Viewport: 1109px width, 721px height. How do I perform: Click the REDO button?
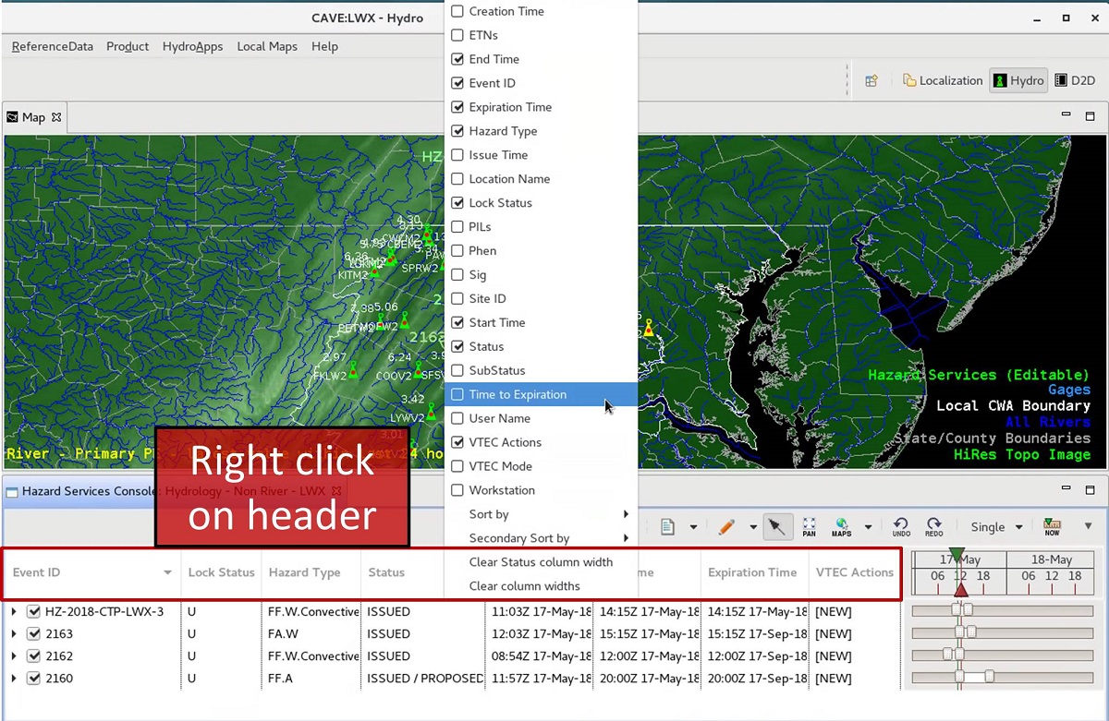click(x=934, y=527)
